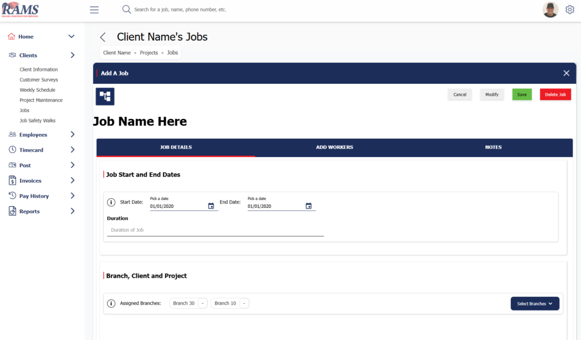Remove Branch 10 with its minus button
The image size is (581, 340).
pyautogui.click(x=244, y=303)
